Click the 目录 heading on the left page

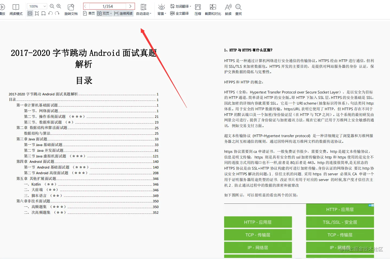pos(84,80)
